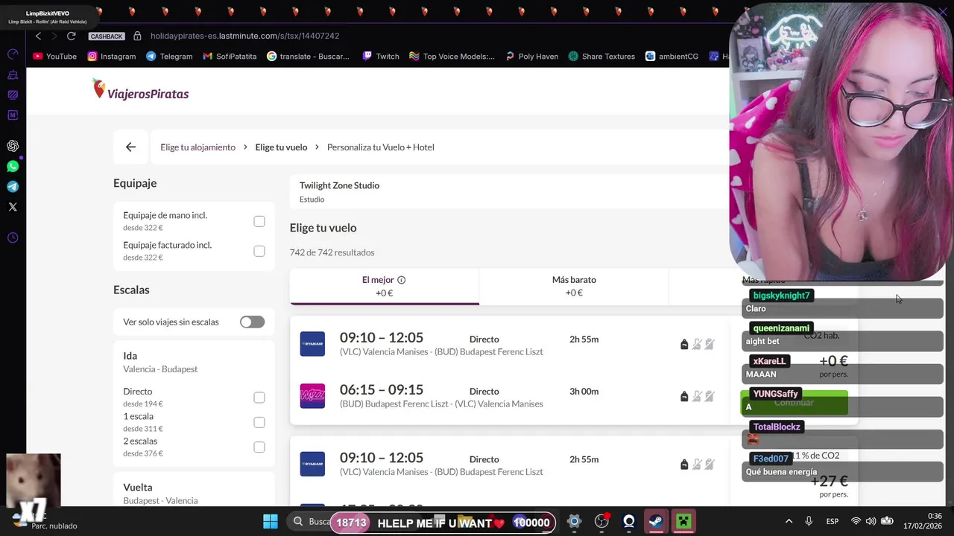The image size is (954, 536).
Task: Open Telegram bookmark
Action: click(x=169, y=56)
